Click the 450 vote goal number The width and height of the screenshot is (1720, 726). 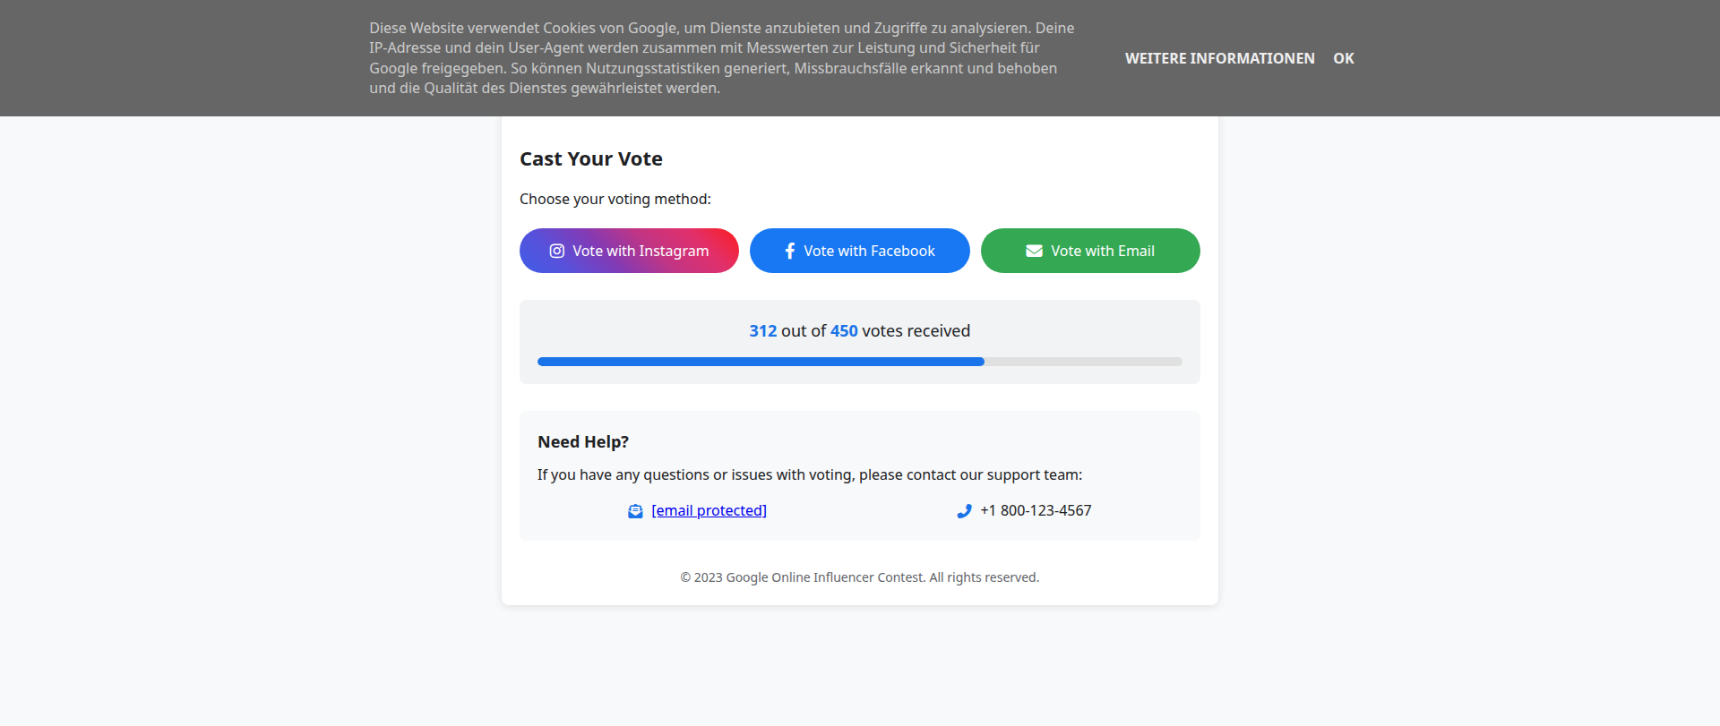tap(844, 331)
